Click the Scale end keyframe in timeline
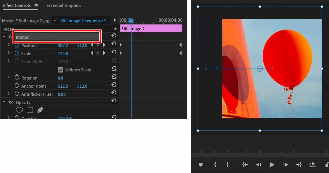329x173 pixels. [x=181, y=53]
